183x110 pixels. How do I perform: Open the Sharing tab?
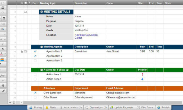click(35, 107)
